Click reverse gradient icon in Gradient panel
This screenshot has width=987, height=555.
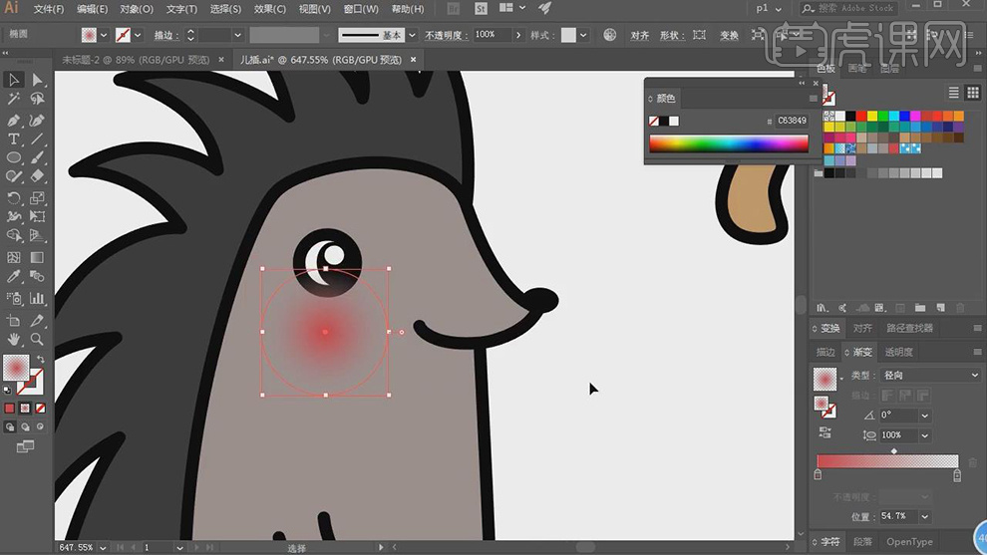(825, 432)
